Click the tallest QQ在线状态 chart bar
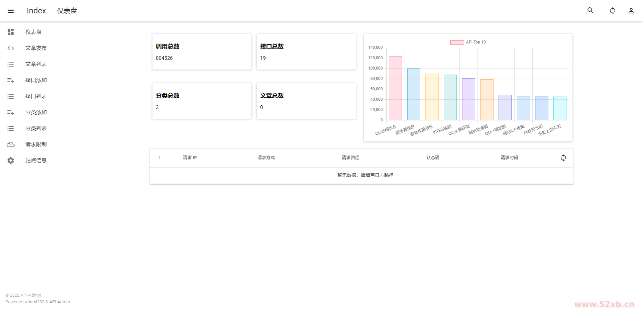Viewport: 642px width, 312px height. (x=395, y=89)
